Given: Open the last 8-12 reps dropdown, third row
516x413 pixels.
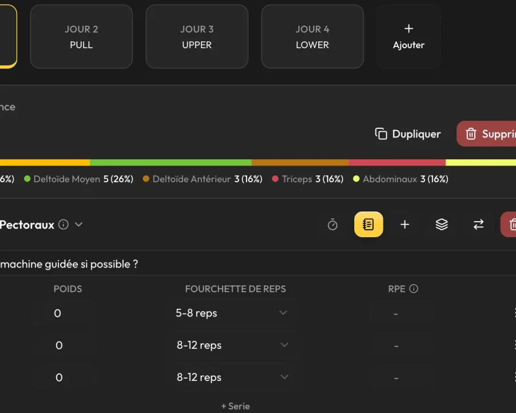Looking at the screenshot, I should coord(232,377).
